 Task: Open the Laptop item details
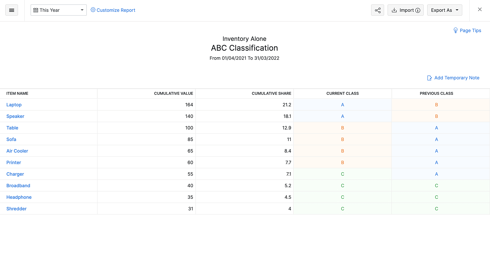click(14, 105)
